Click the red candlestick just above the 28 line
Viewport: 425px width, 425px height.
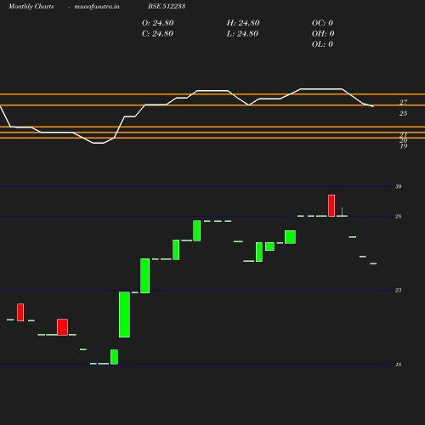pos(331,206)
